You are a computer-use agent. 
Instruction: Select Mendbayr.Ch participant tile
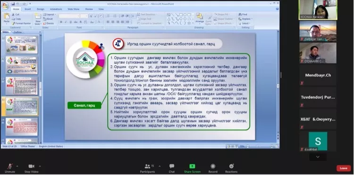point(318,75)
